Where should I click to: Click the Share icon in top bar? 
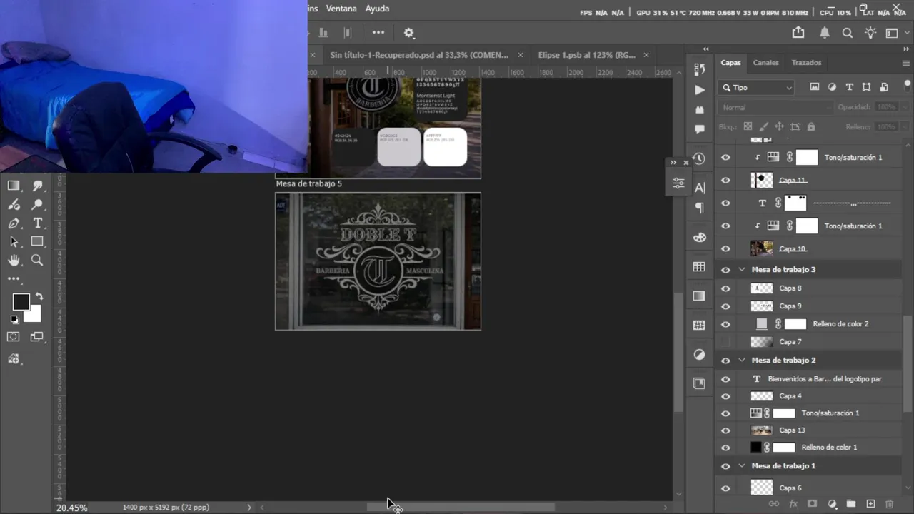point(798,33)
